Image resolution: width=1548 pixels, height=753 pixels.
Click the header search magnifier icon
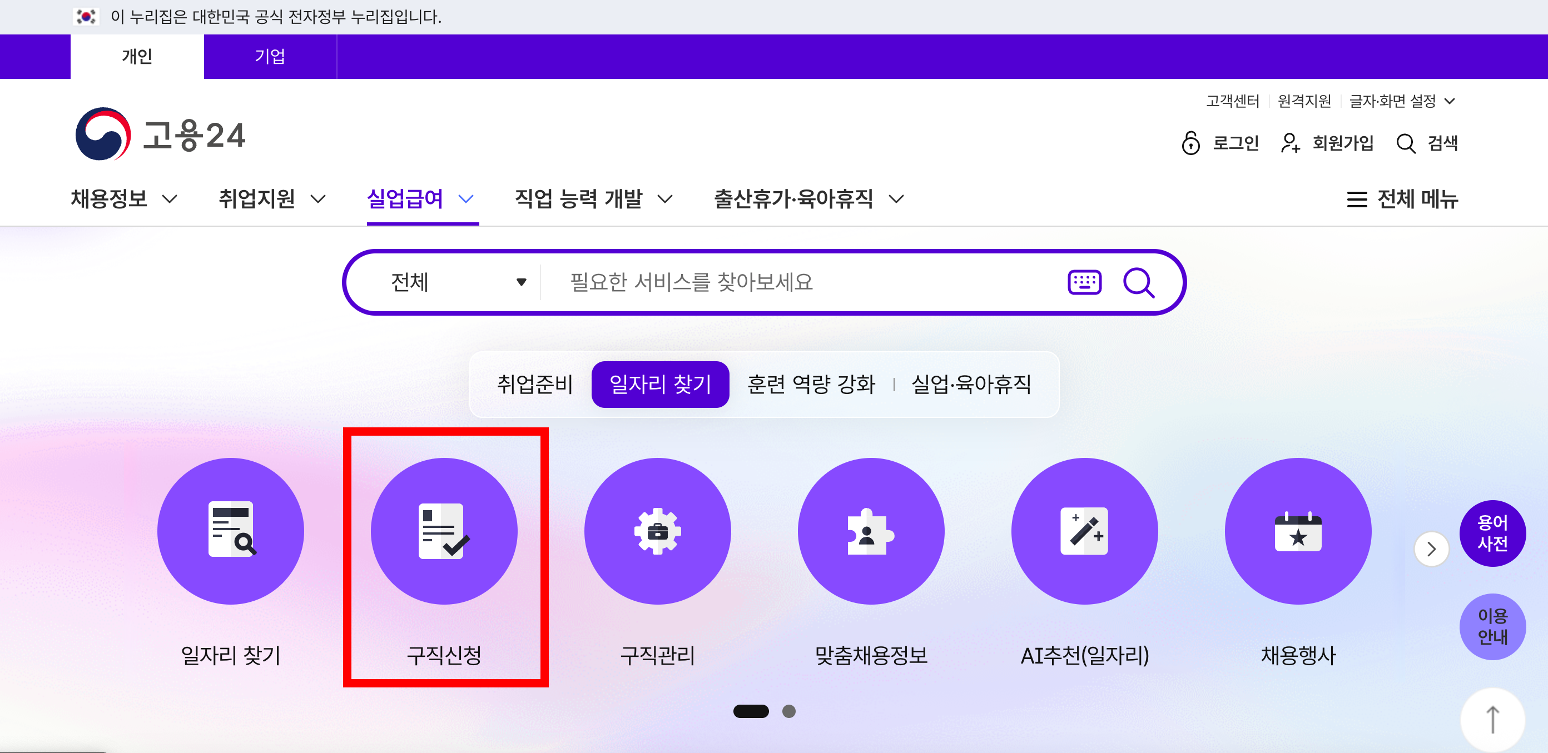point(1406,143)
